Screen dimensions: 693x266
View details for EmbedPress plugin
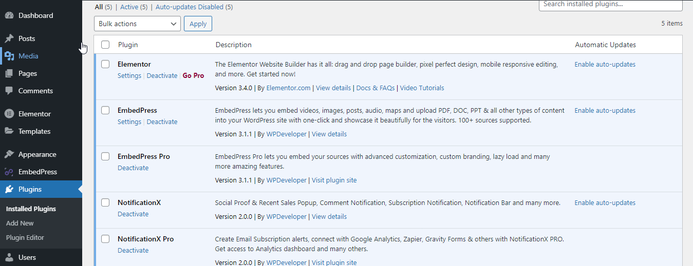point(329,134)
